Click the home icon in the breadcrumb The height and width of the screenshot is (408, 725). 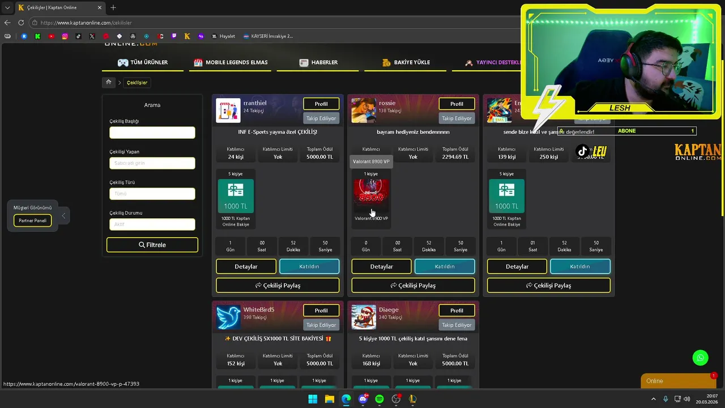pos(108,82)
